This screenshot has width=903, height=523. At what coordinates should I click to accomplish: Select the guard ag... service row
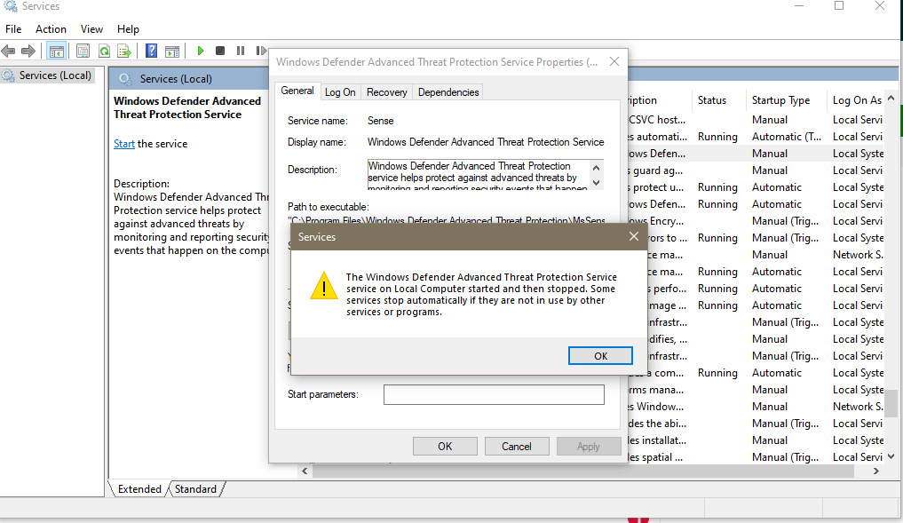coord(756,170)
